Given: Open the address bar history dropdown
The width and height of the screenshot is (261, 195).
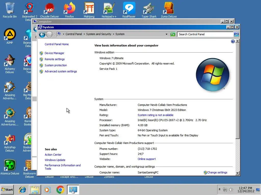Looking at the screenshot, I should point(166,34).
